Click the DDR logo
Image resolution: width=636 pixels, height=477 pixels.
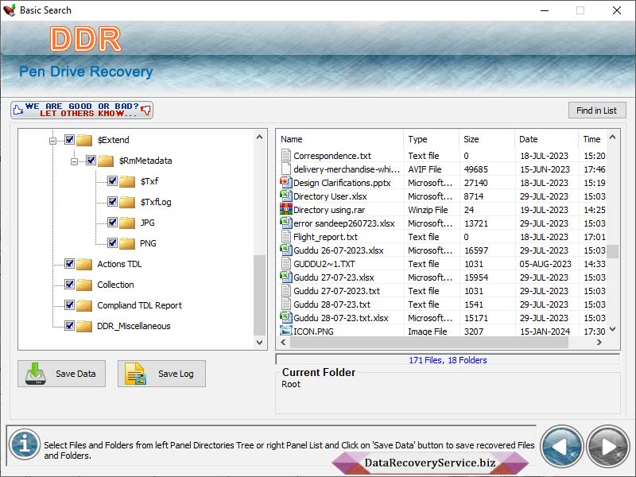tap(85, 41)
